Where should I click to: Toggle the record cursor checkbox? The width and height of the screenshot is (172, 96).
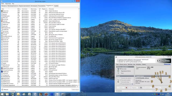[x=120, y=80]
